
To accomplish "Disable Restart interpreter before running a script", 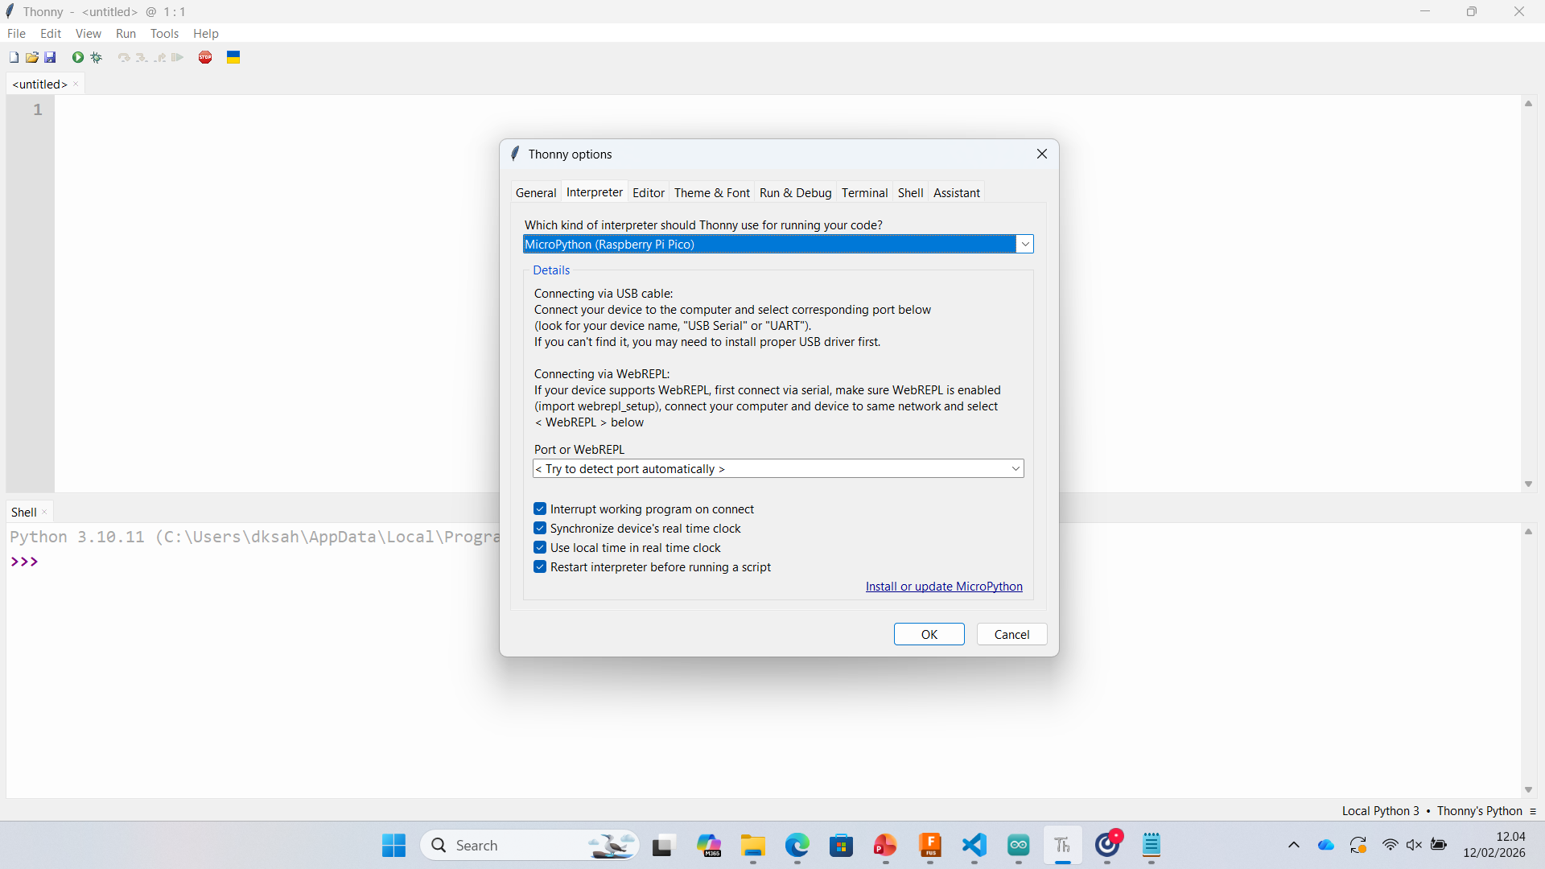I will click(x=540, y=567).
